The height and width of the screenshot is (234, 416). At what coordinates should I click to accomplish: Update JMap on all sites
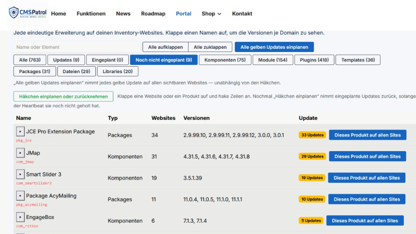(368, 156)
